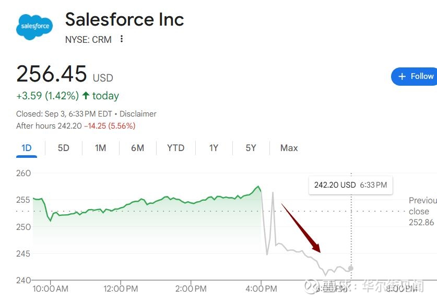437x300 pixels.
Task: Select the YTD range tab
Action: point(175,148)
